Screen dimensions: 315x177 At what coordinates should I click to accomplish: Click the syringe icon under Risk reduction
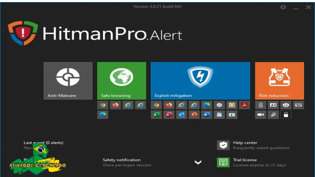(x=273, y=115)
